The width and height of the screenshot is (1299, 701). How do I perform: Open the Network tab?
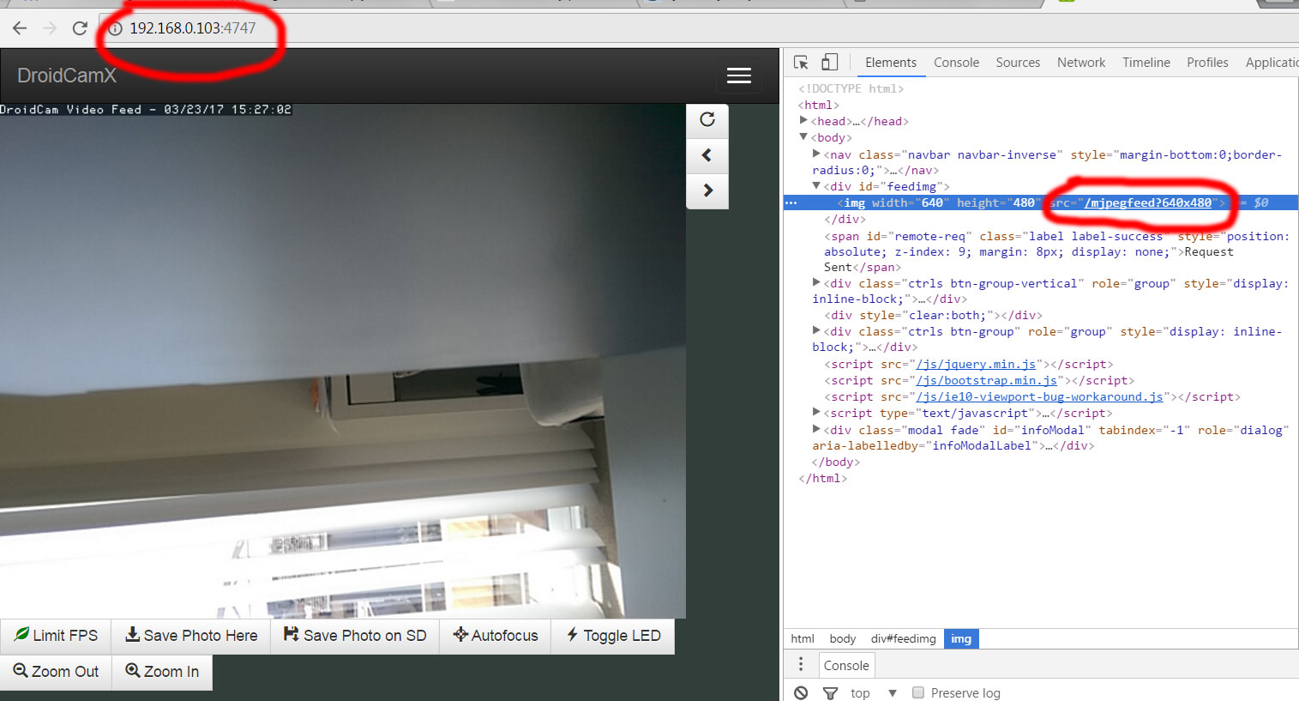pos(1081,63)
